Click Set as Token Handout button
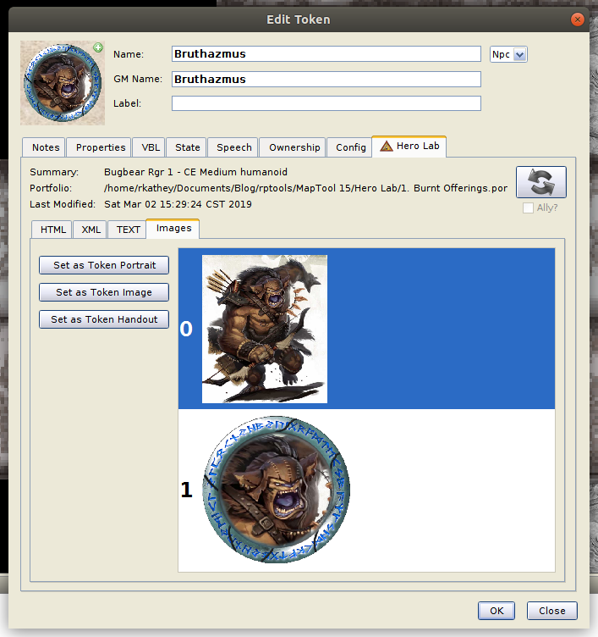Screen dimensions: 598x637 tap(104, 319)
